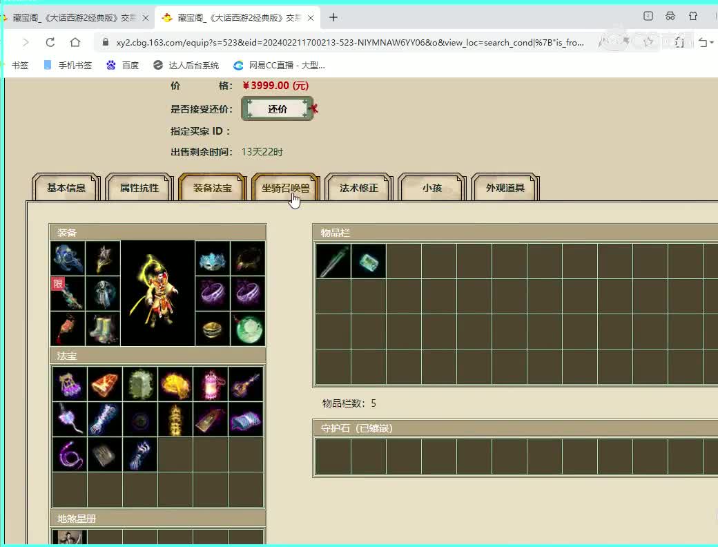Open the 外观道具 tab
Viewport: 718px width, 547px height.
point(505,188)
